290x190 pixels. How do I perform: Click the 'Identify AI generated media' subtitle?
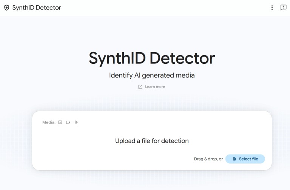(152, 75)
